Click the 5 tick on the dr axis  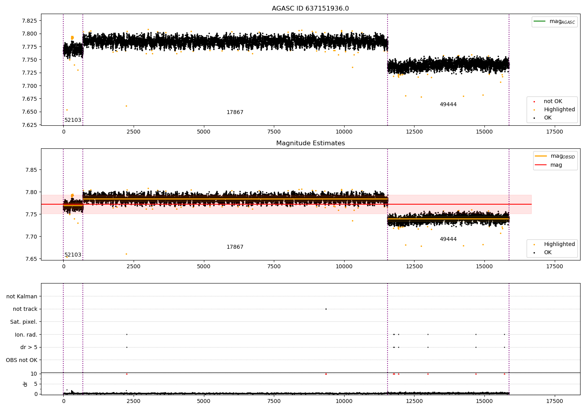[x=36, y=384]
